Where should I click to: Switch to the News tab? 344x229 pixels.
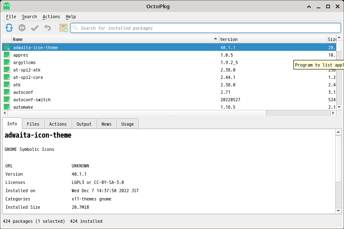tap(107, 124)
